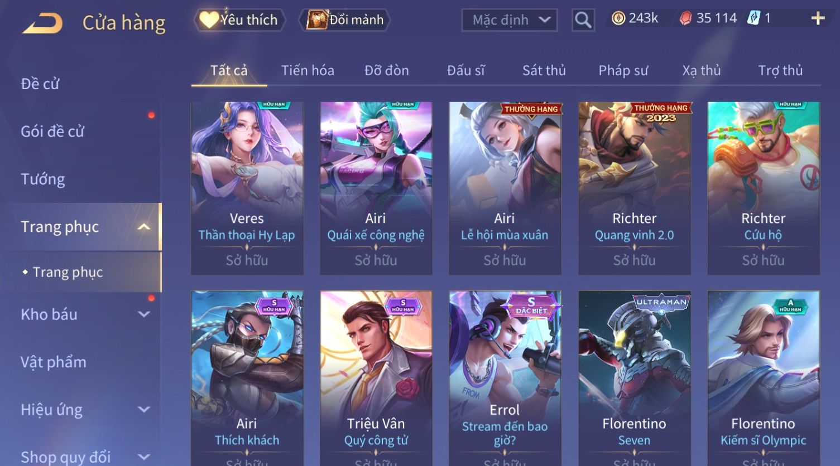The height and width of the screenshot is (466, 840).
Task: Open the Mặc định sort dropdown
Action: (509, 20)
